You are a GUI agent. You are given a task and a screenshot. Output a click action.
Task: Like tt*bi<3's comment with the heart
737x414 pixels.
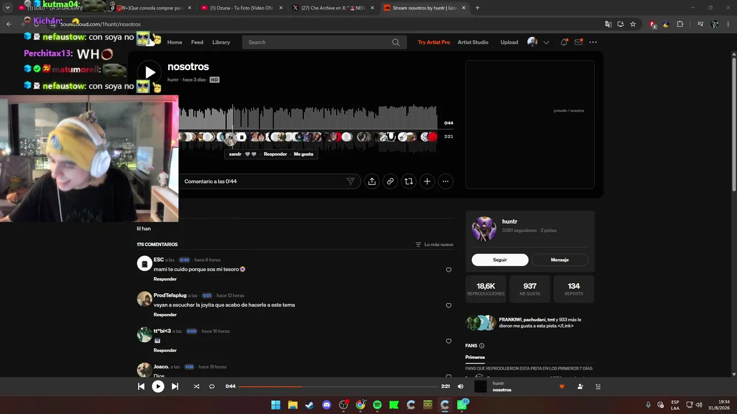coord(449,341)
